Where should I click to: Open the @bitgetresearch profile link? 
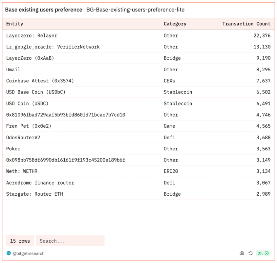tap(28, 253)
